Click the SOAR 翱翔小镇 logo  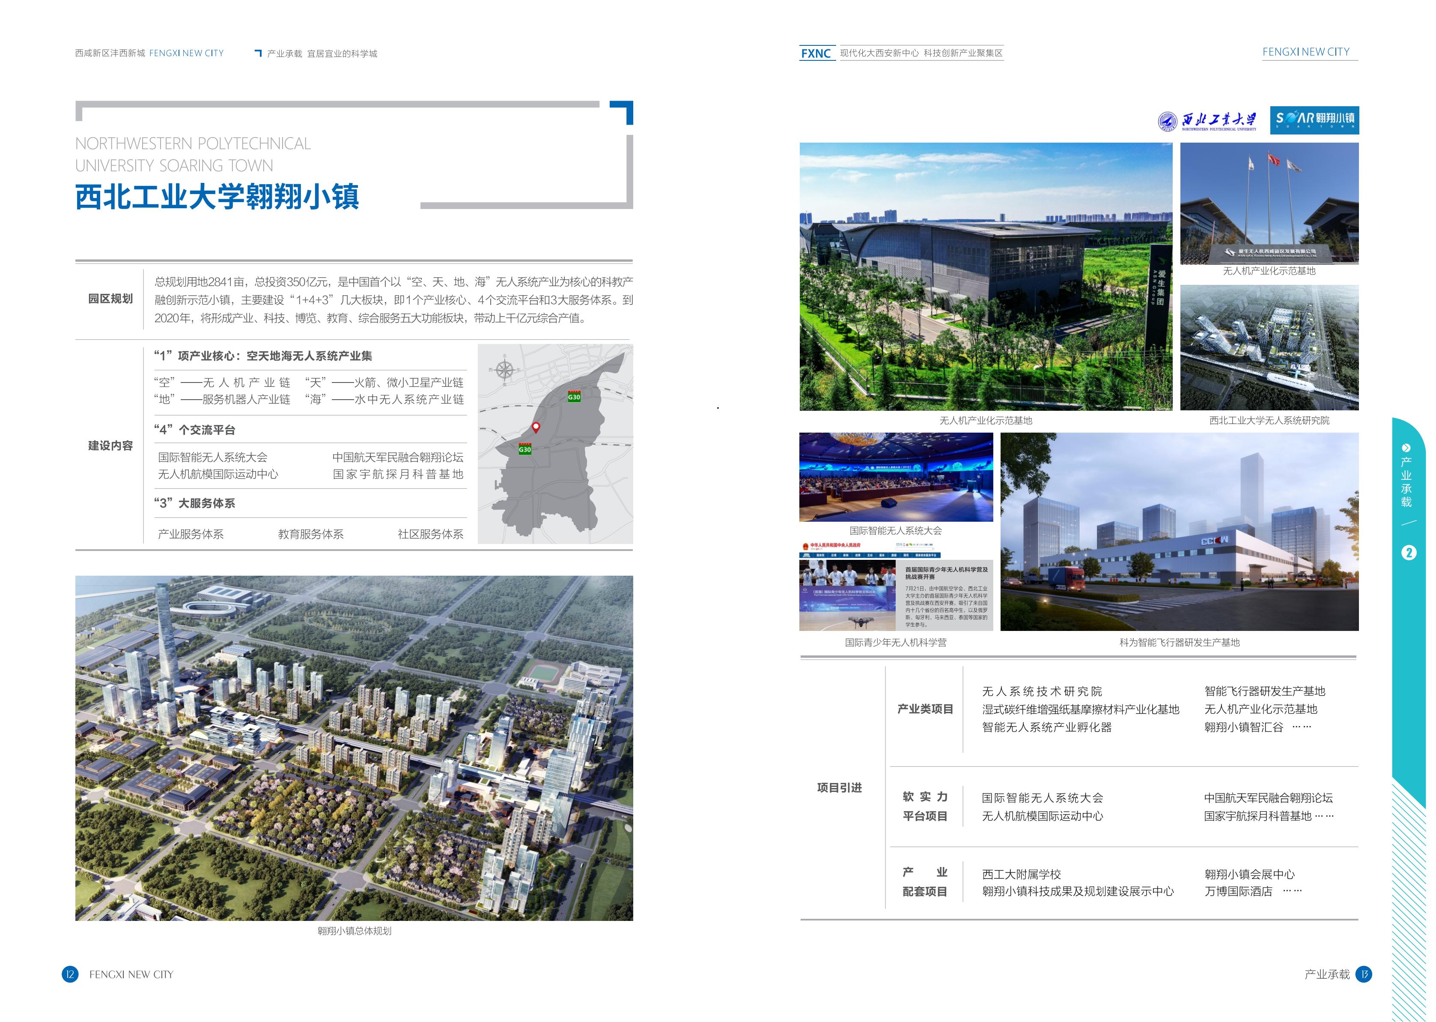point(1314,120)
